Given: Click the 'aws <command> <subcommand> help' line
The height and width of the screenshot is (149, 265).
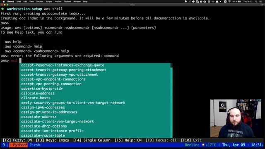Looking at the screenshot, I should click(37, 51).
